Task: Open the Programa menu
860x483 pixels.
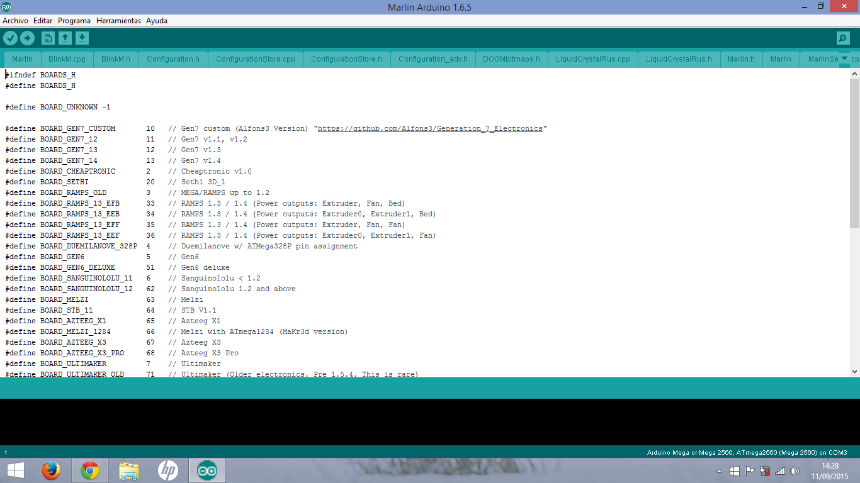Action: click(74, 21)
